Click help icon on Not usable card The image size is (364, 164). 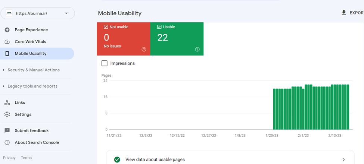pos(144,49)
